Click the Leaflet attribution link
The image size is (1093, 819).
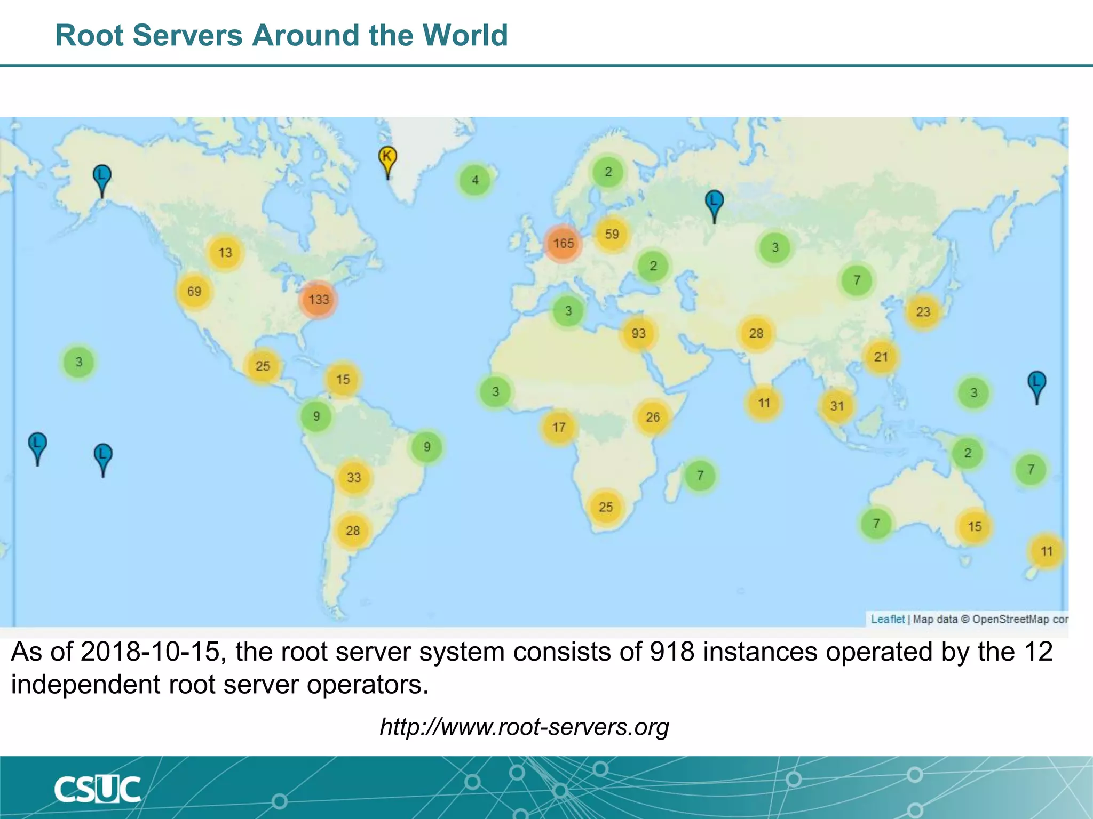click(x=888, y=619)
